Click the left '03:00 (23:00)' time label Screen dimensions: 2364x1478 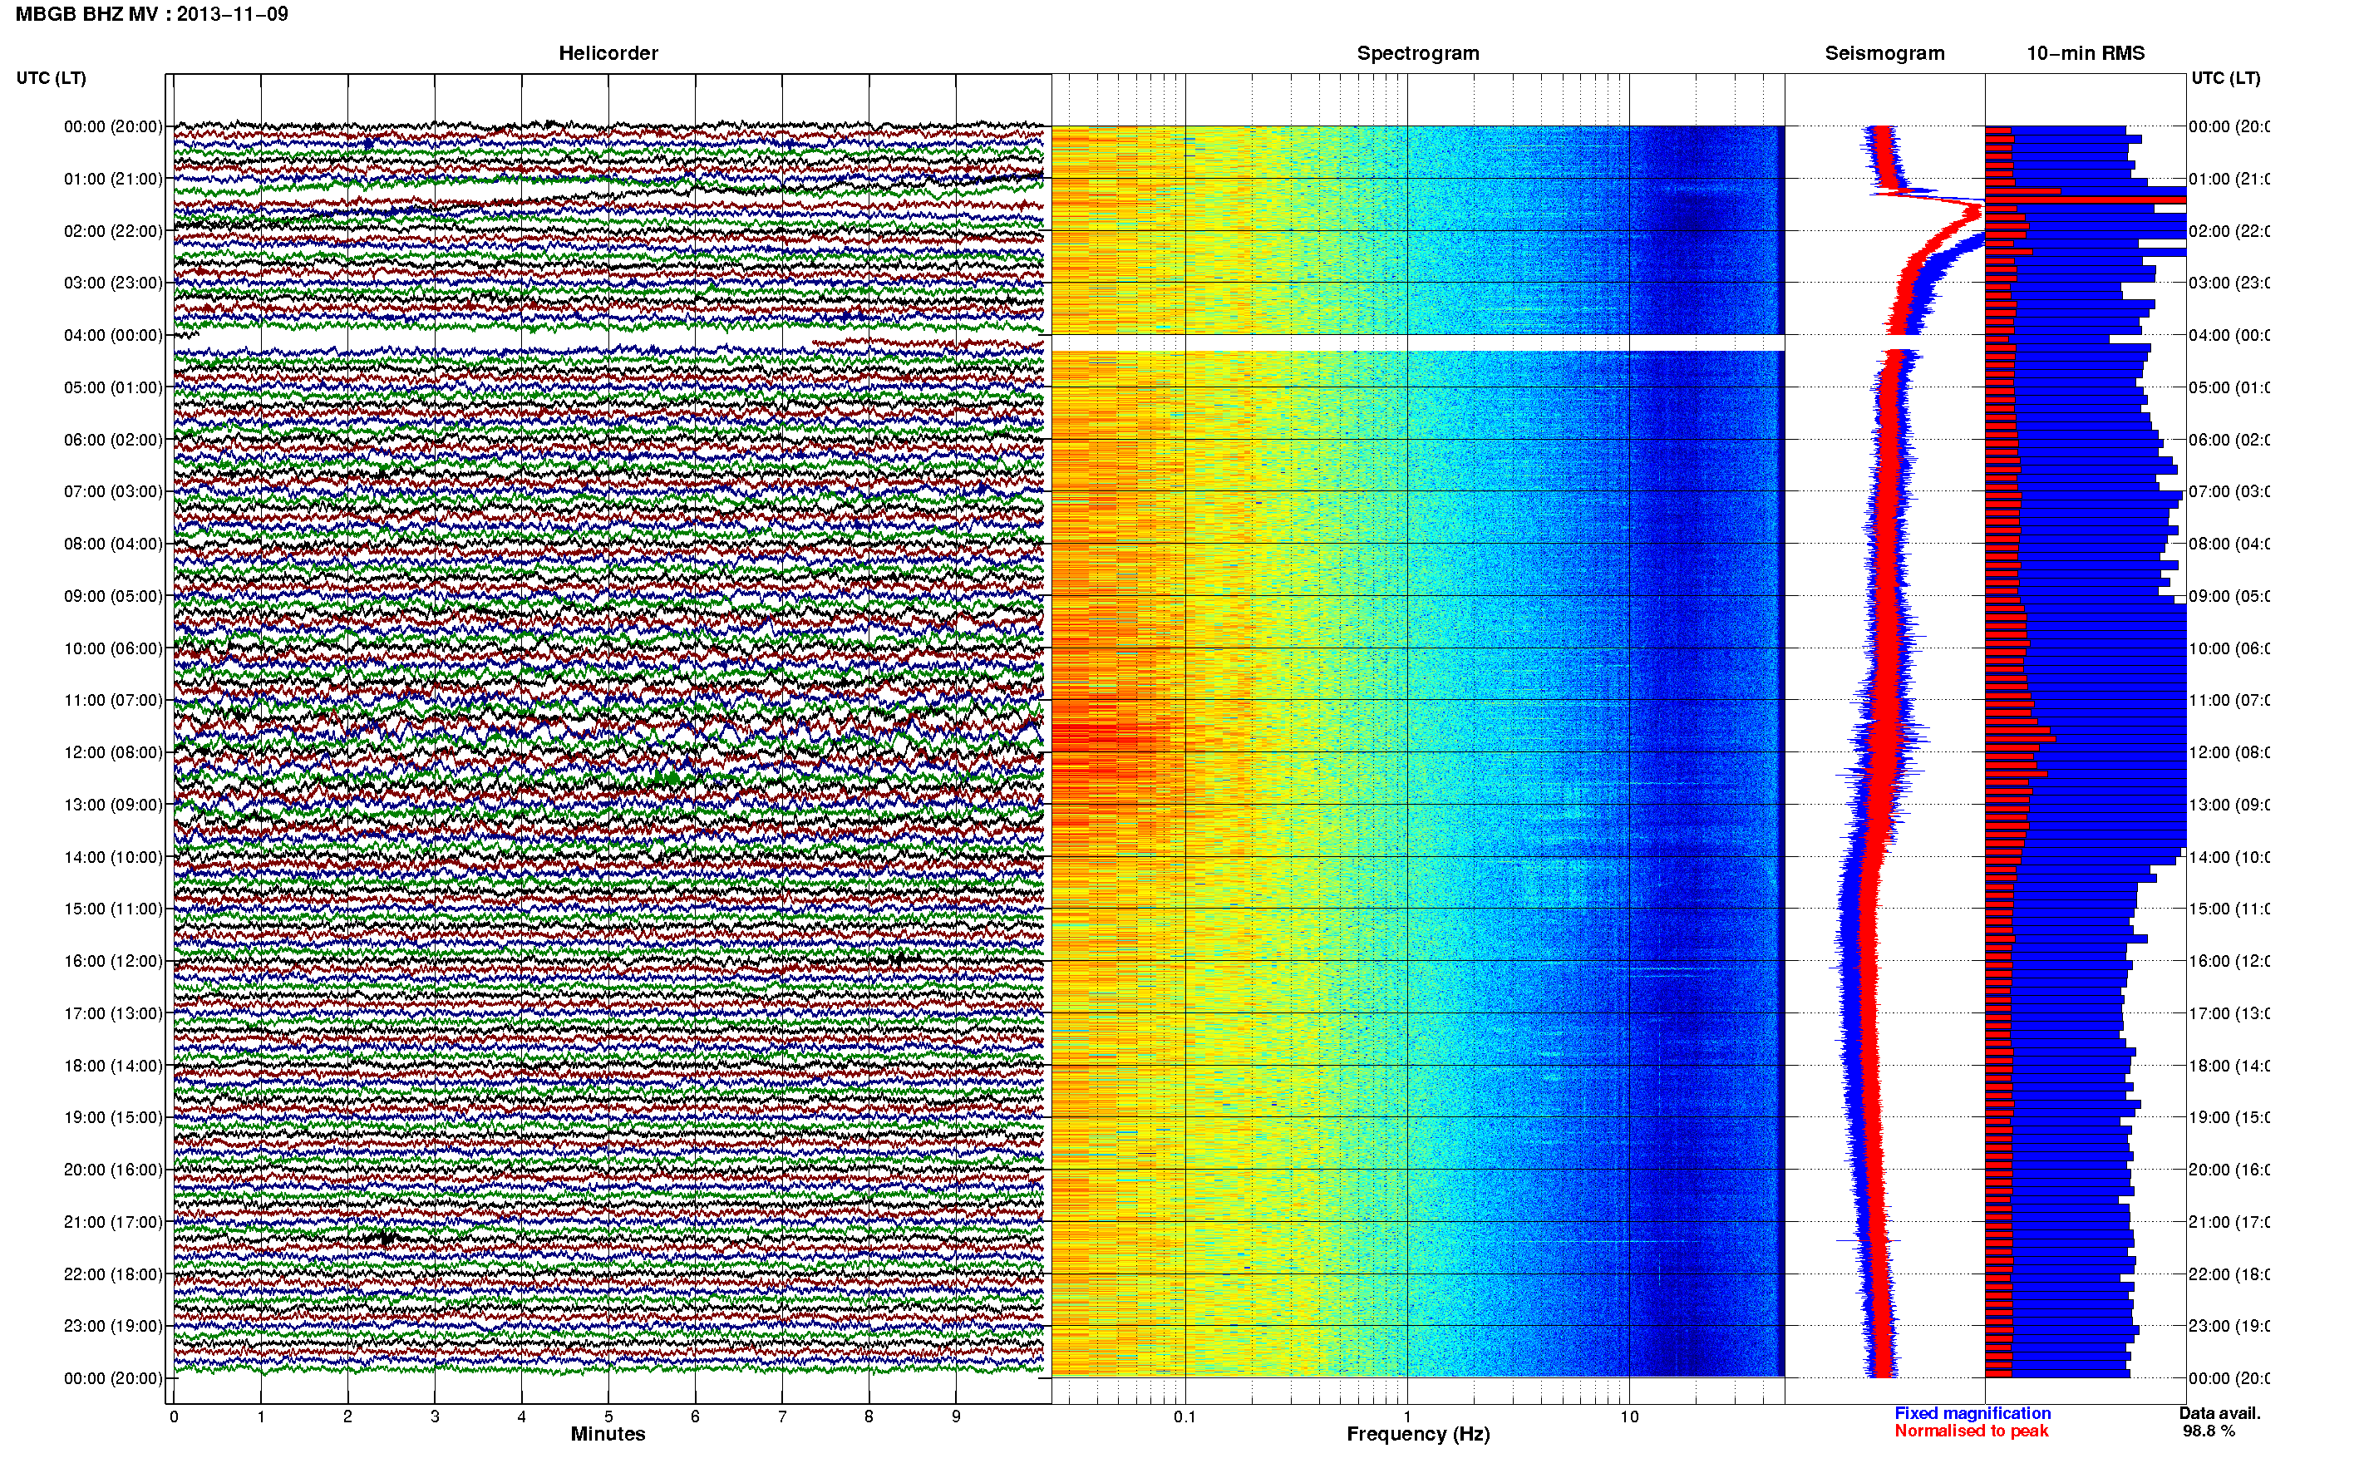113,283
